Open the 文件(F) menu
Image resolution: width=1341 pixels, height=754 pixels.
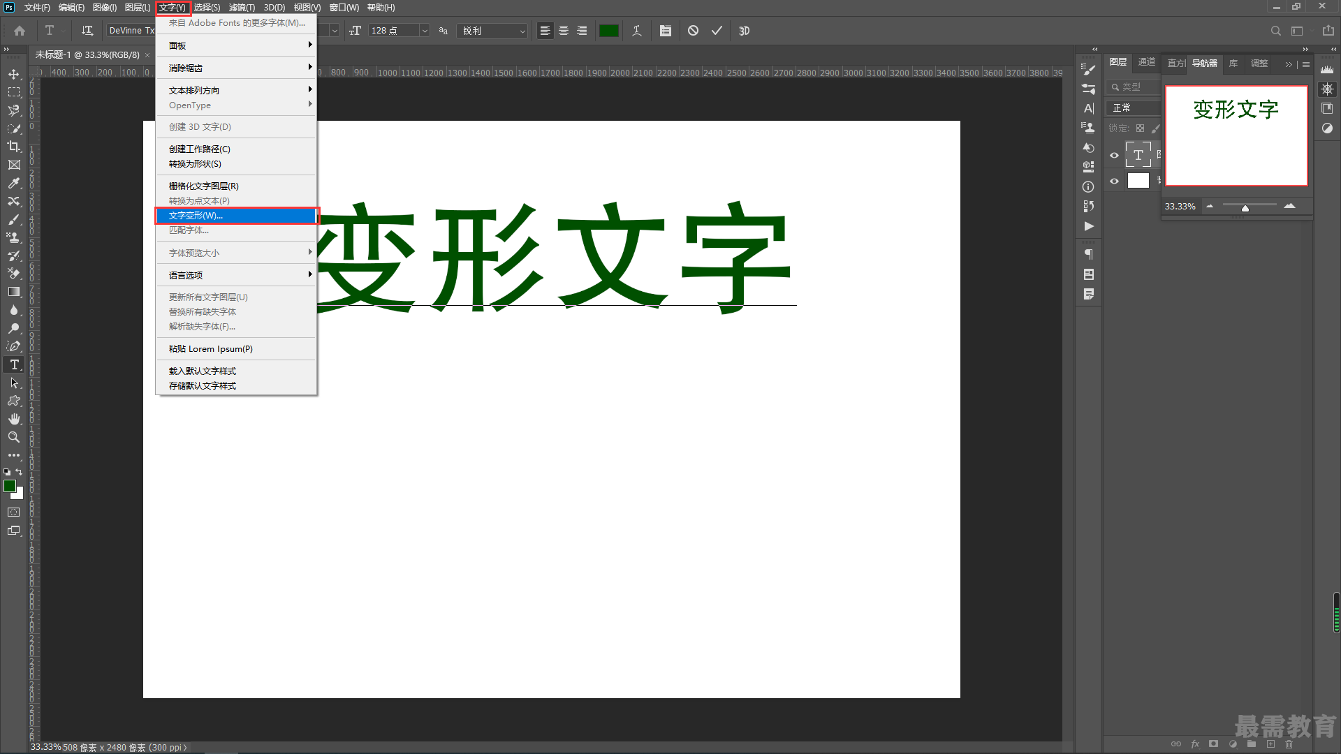[37, 8]
